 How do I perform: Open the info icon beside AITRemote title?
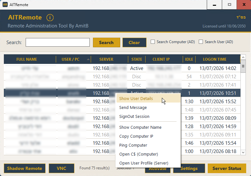coord(50,18)
